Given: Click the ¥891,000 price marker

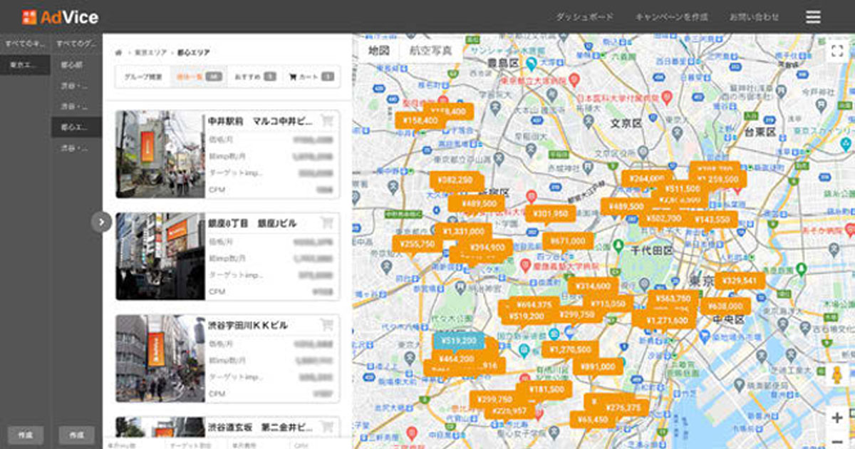Looking at the screenshot, I should tap(597, 366).
